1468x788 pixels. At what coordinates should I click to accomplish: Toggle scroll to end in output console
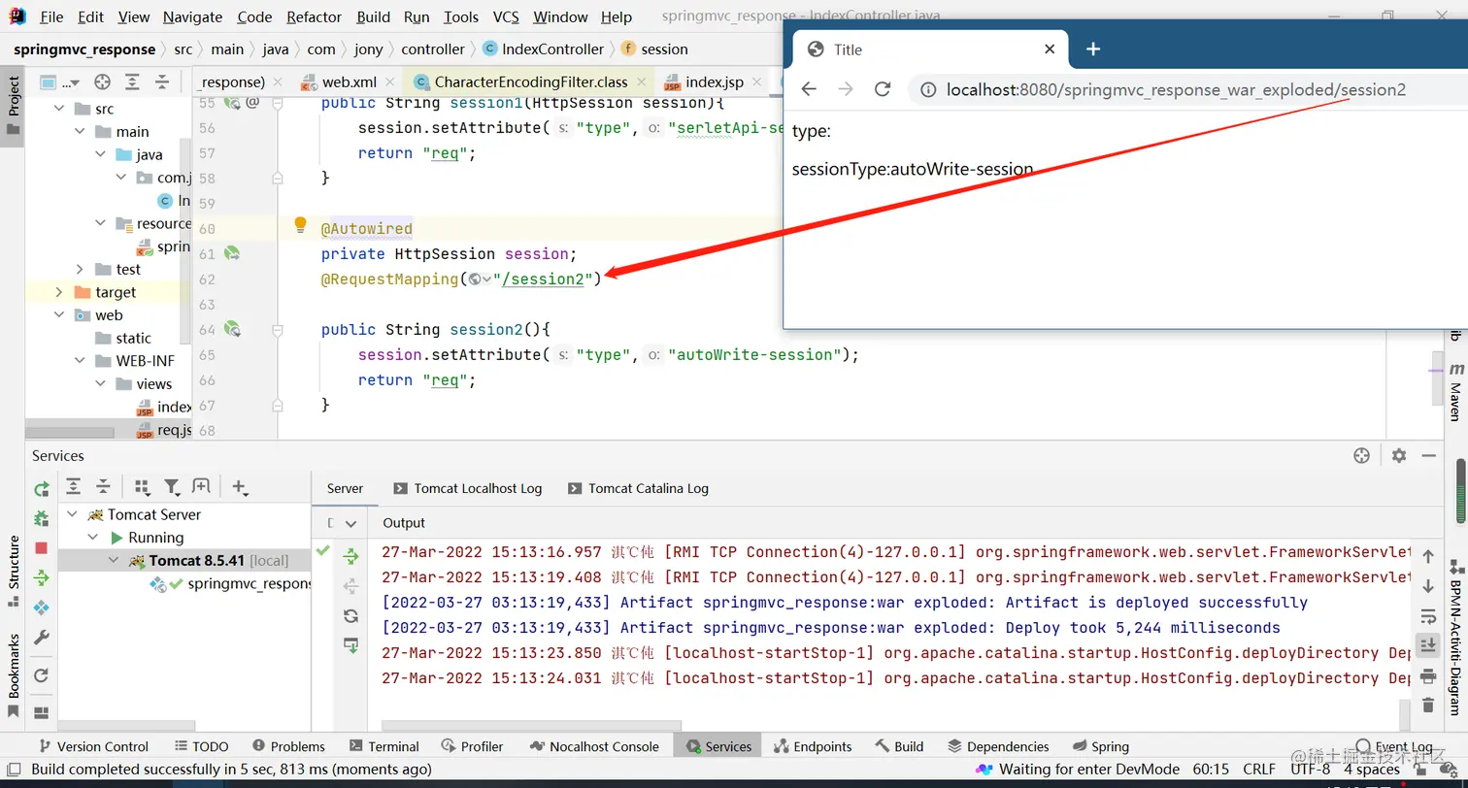click(1427, 645)
